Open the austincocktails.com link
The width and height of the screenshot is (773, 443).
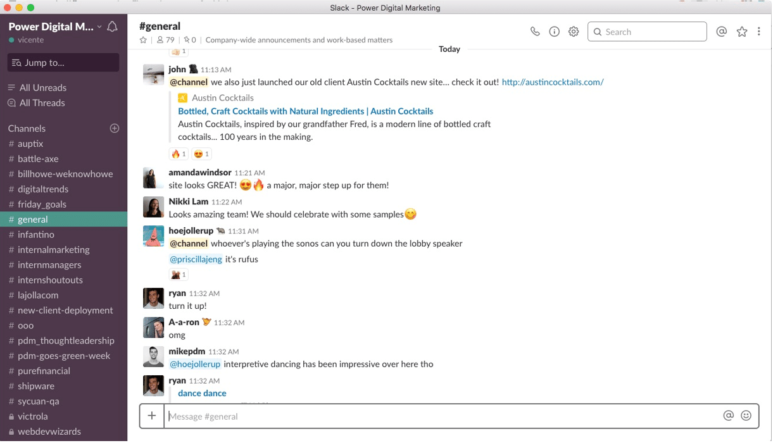point(553,82)
